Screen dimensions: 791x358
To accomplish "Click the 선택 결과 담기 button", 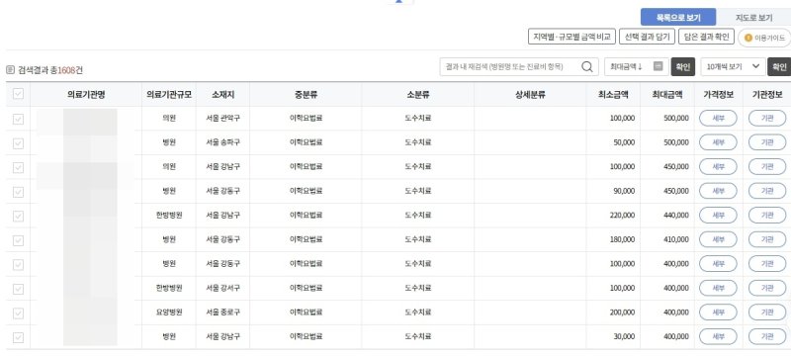I will pos(647,37).
